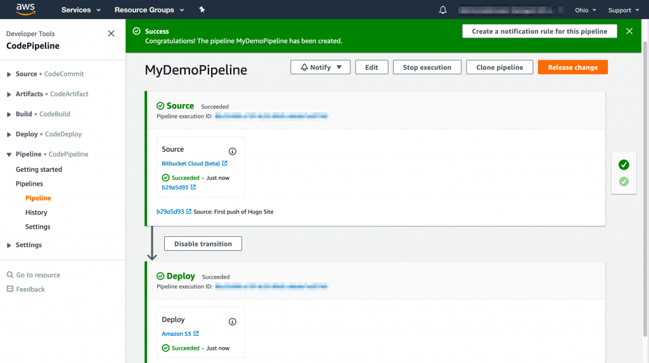Click 'First push of Hugo Site' message

[x=244, y=212]
